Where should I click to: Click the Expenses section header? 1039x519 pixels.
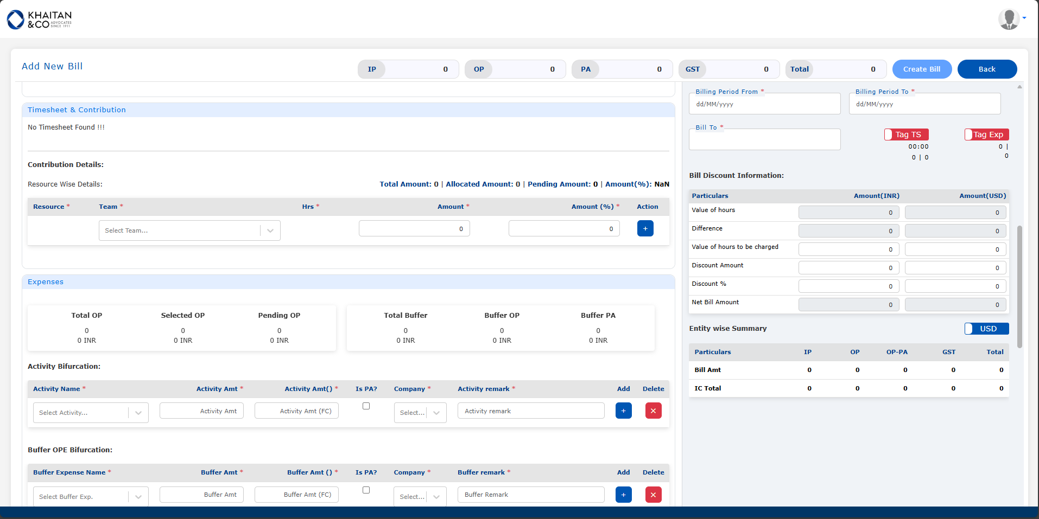tap(46, 282)
